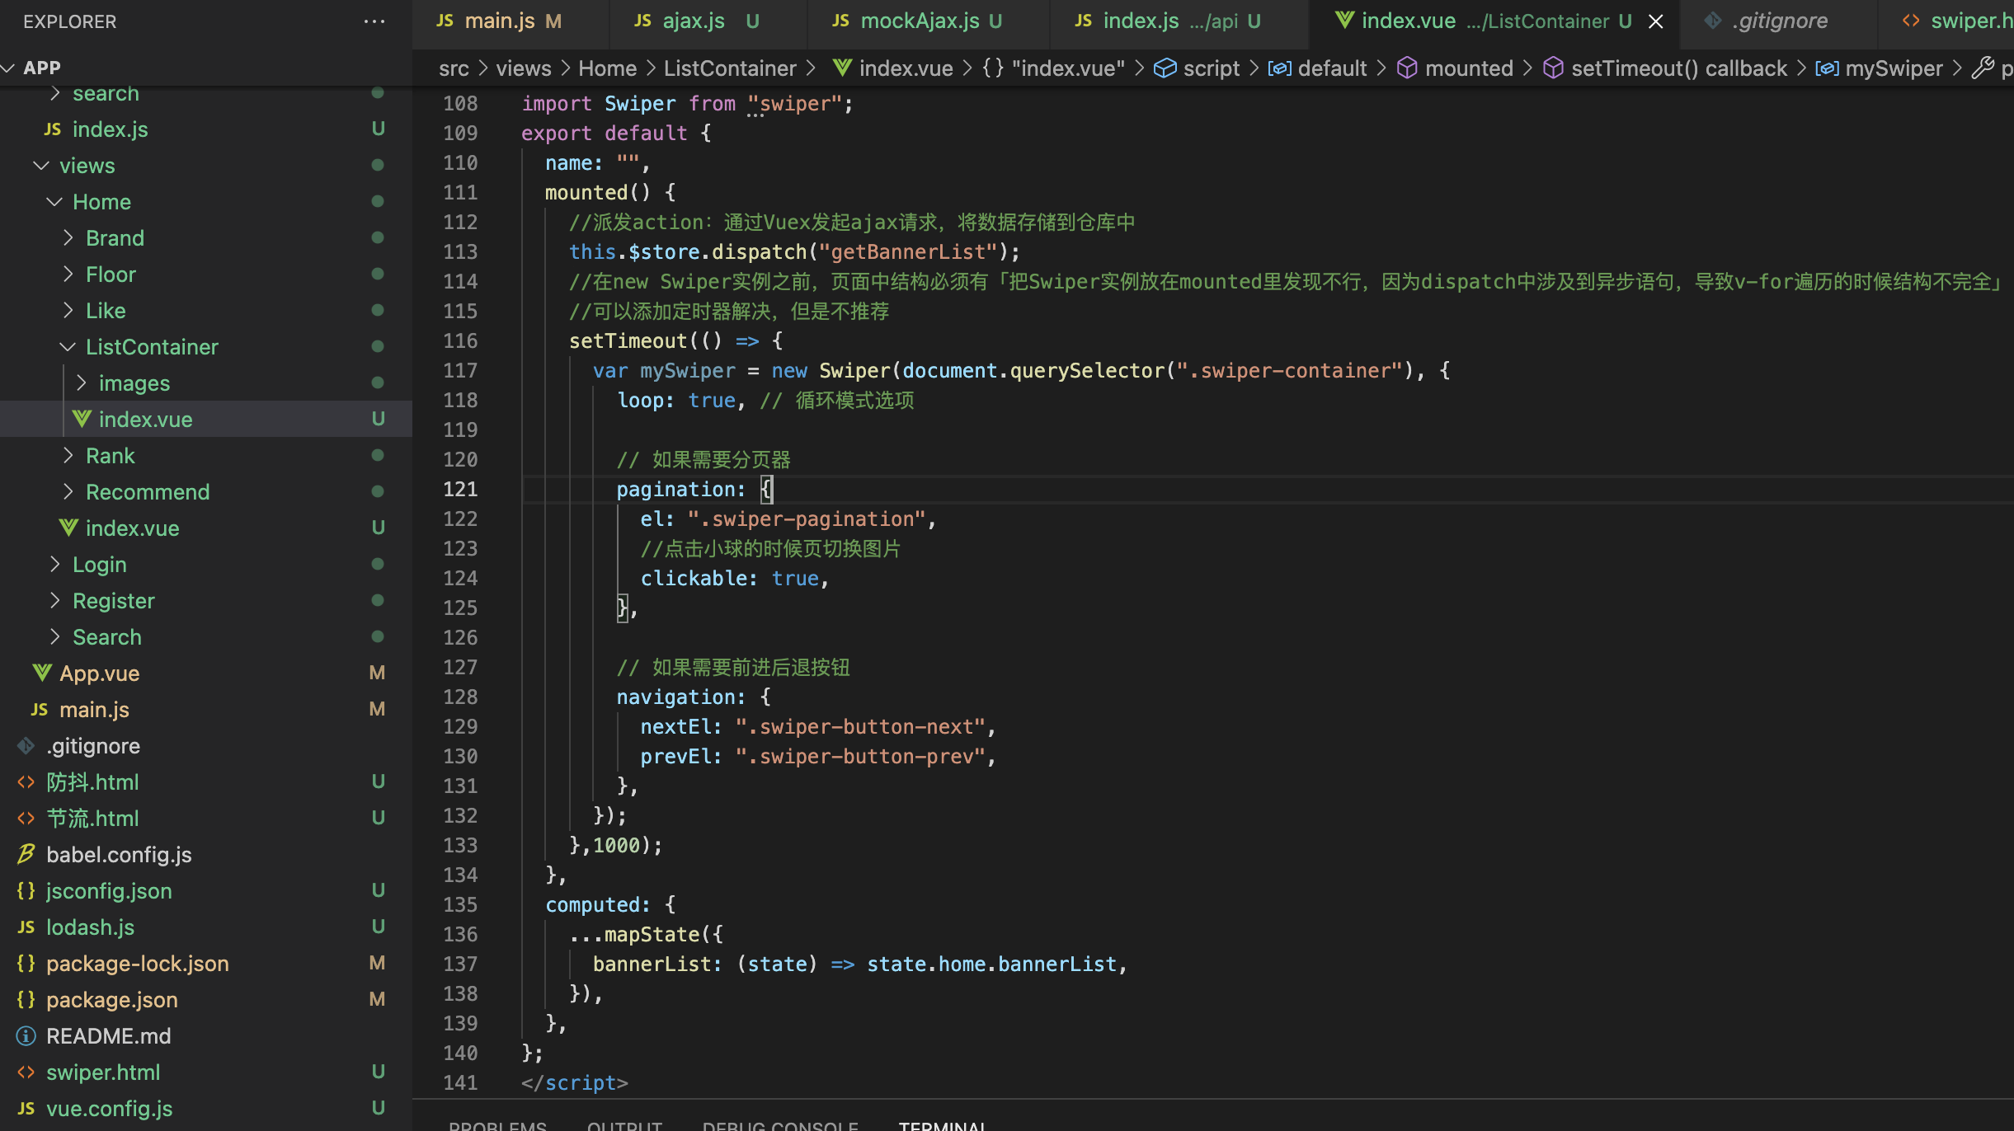Switch to the mockAjax.js tab
Image resolution: width=2014 pixels, height=1131 pixels.
tap(920, 21)
